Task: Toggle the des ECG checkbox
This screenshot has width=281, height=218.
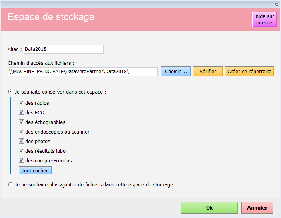Action: (x=21, y=112)
